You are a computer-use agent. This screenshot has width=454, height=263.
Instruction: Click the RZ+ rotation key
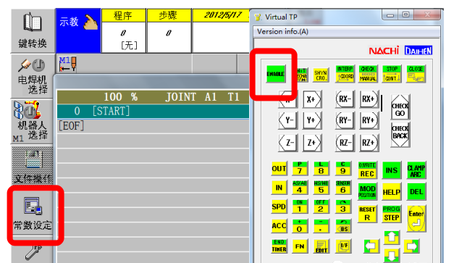tap(369, 143)
